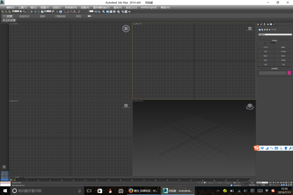Open the 工具(T) menu

click(x=22, y=7)
